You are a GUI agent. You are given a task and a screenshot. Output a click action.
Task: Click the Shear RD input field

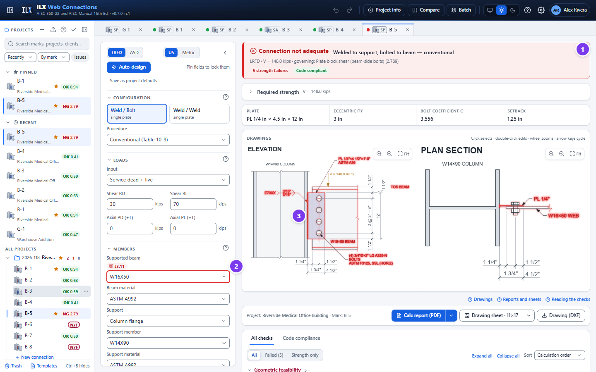pos(130,204)
